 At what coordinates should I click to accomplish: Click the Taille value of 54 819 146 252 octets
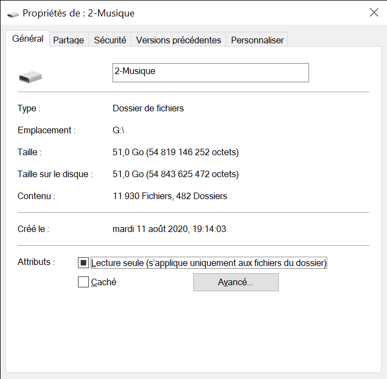[x=176, y=152]
